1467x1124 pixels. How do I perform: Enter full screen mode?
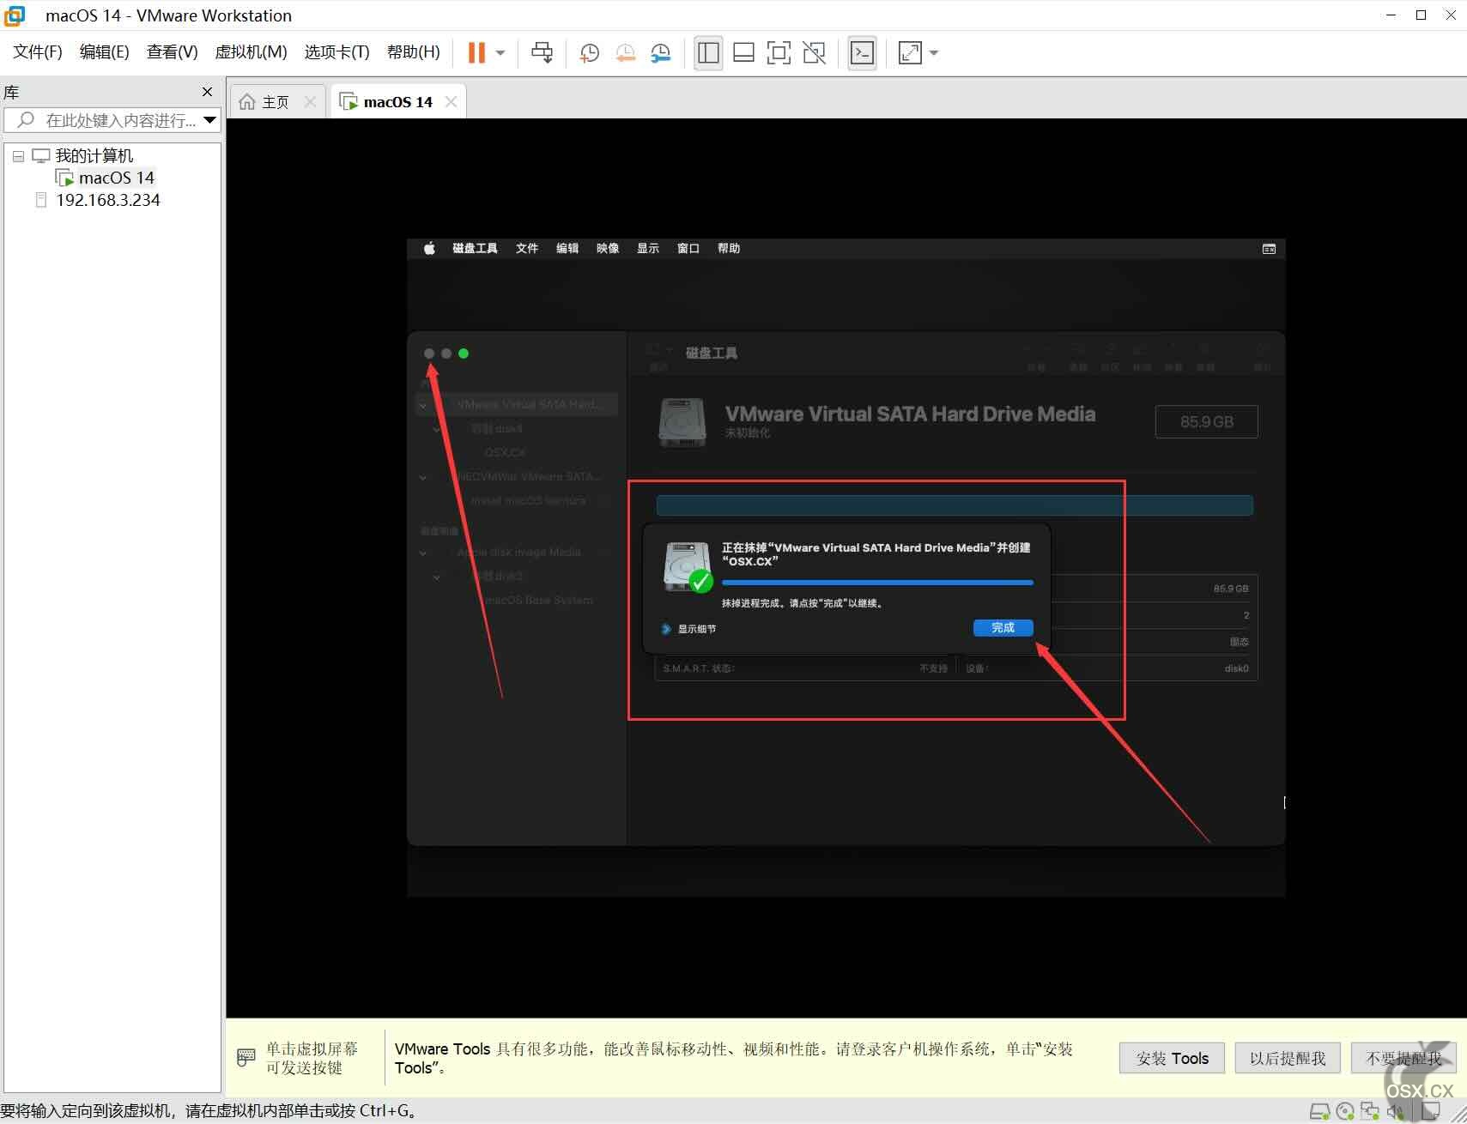pos(779,52)
